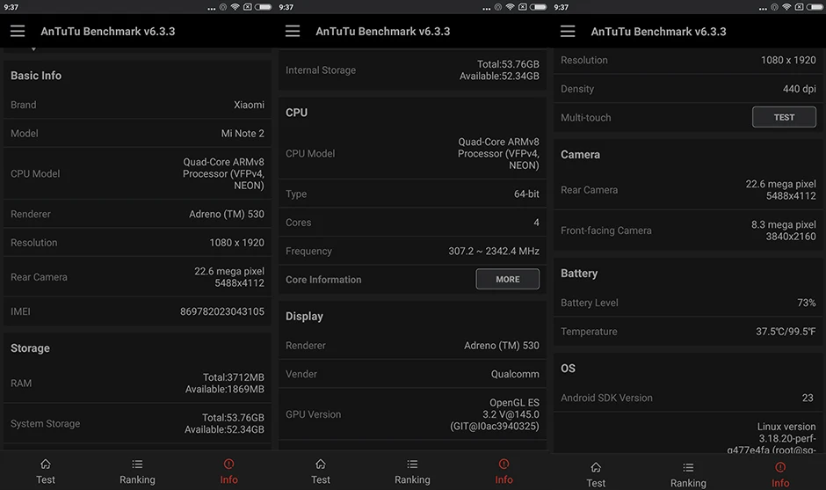Select GPU Version OpenGL ES value
The width and height of the screenshot is (826, 490).
[x=495, y=414]
